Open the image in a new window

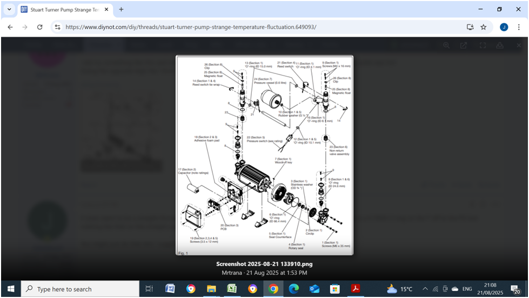(x=464, y=45)
